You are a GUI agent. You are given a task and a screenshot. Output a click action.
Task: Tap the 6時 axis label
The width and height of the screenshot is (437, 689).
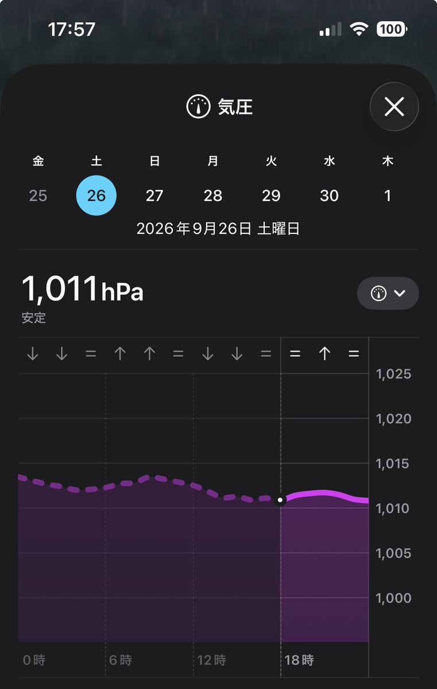[121, 660]
